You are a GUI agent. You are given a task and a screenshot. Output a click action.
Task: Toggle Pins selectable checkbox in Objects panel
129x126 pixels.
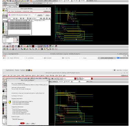click(x=16, y=40)
